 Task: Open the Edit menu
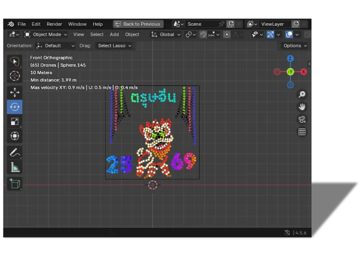click(36, 24)
